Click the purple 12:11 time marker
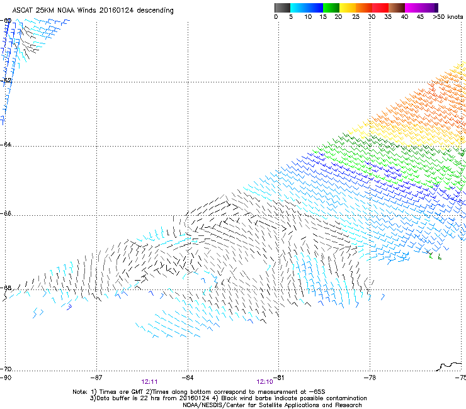 pos(149,382)
